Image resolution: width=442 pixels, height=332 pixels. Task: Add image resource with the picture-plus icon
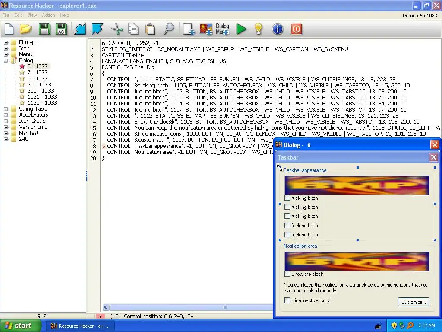[x=206, y=29]
